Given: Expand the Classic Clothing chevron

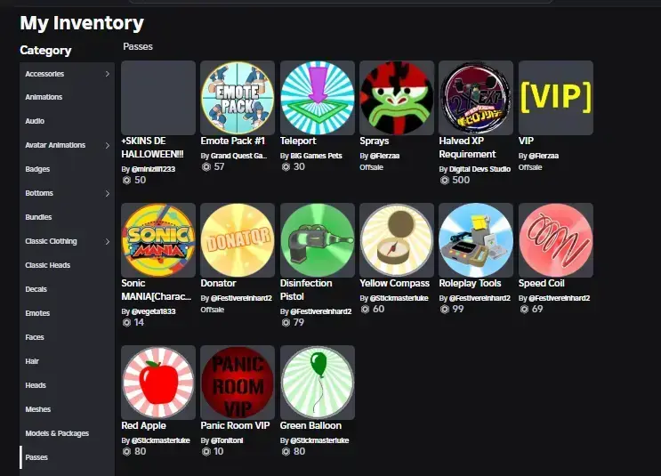Looking at the screenshot, I should (107, 242).
